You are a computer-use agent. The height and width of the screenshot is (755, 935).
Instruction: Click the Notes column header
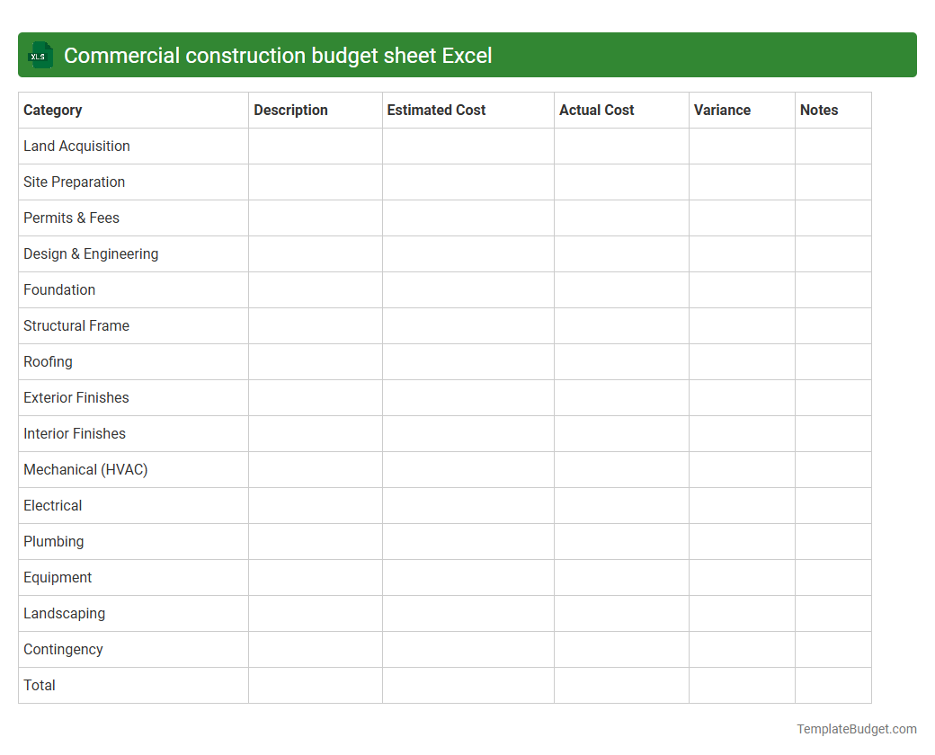pyautogui.click(x=818, y=110)
